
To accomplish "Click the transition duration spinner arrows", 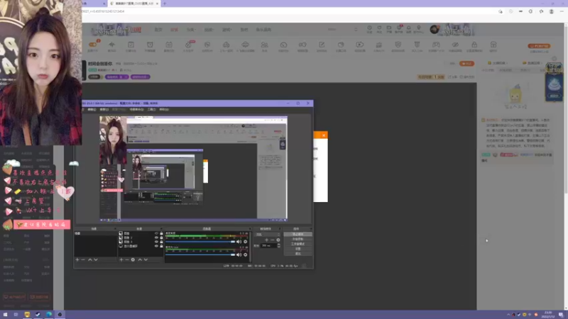I will pyautogui.click(x=278, y=245).
